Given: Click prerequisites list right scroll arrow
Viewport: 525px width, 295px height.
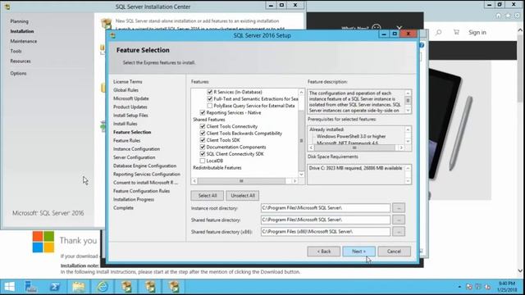Looking at the screenshot, I should click(401, 147).
